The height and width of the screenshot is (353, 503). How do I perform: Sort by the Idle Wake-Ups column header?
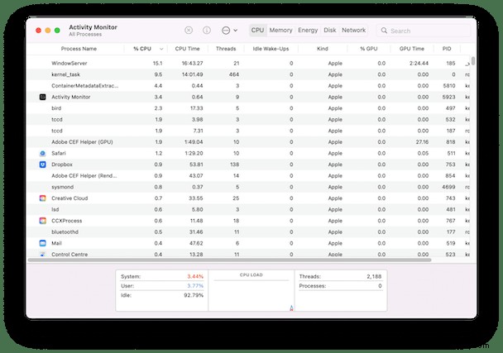coord(271,49)
